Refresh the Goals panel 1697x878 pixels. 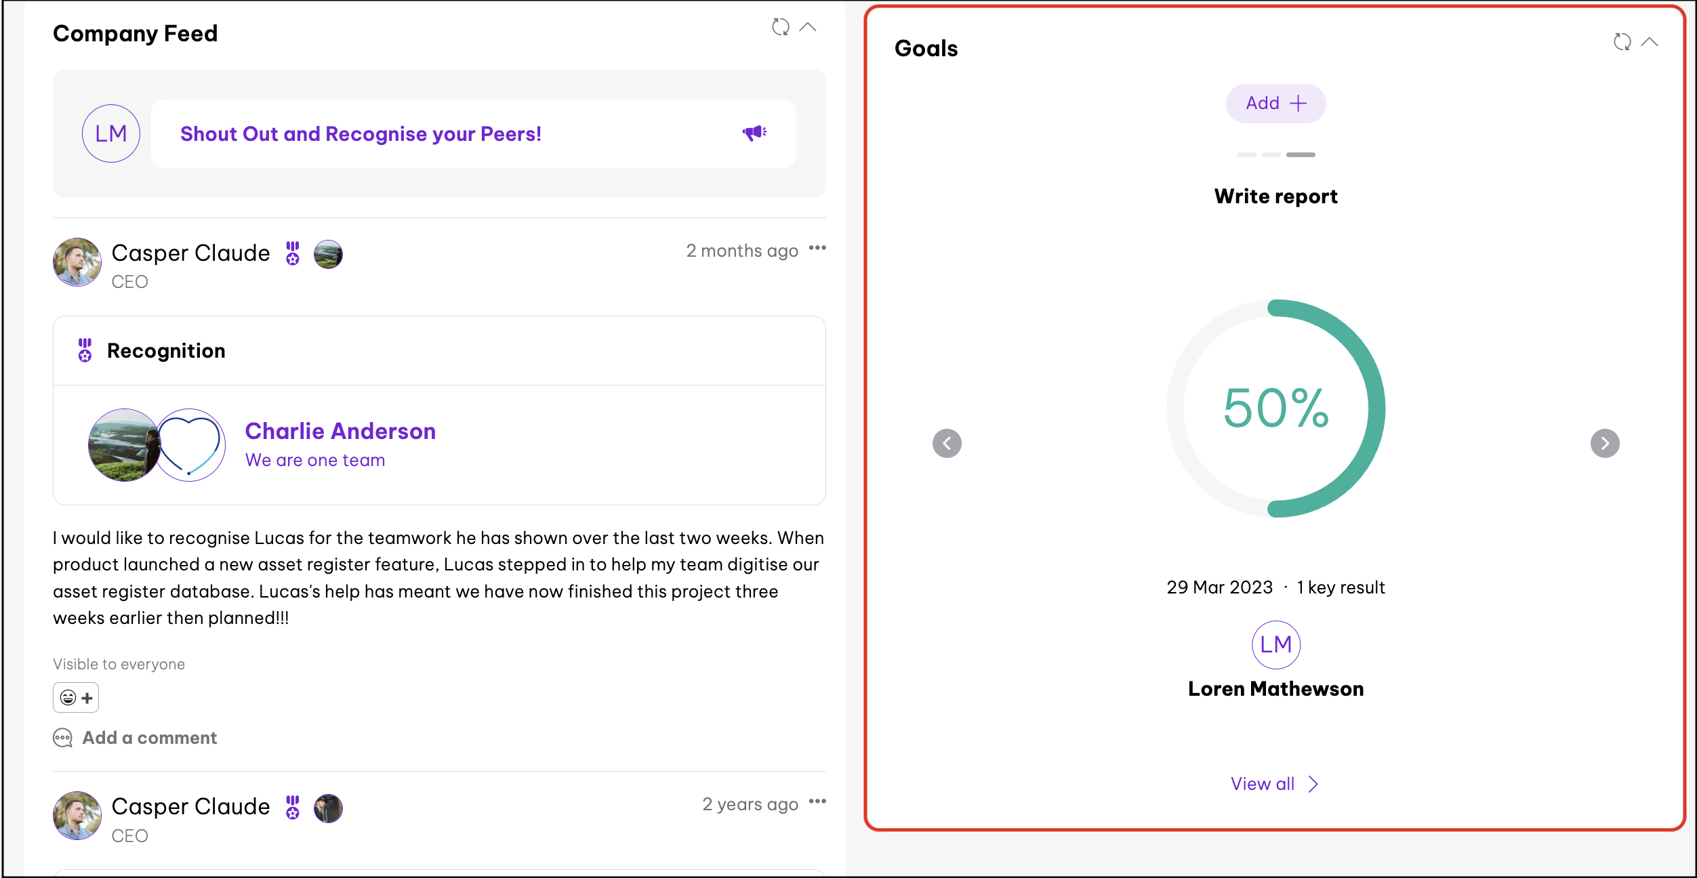[x=1622, y=42]
